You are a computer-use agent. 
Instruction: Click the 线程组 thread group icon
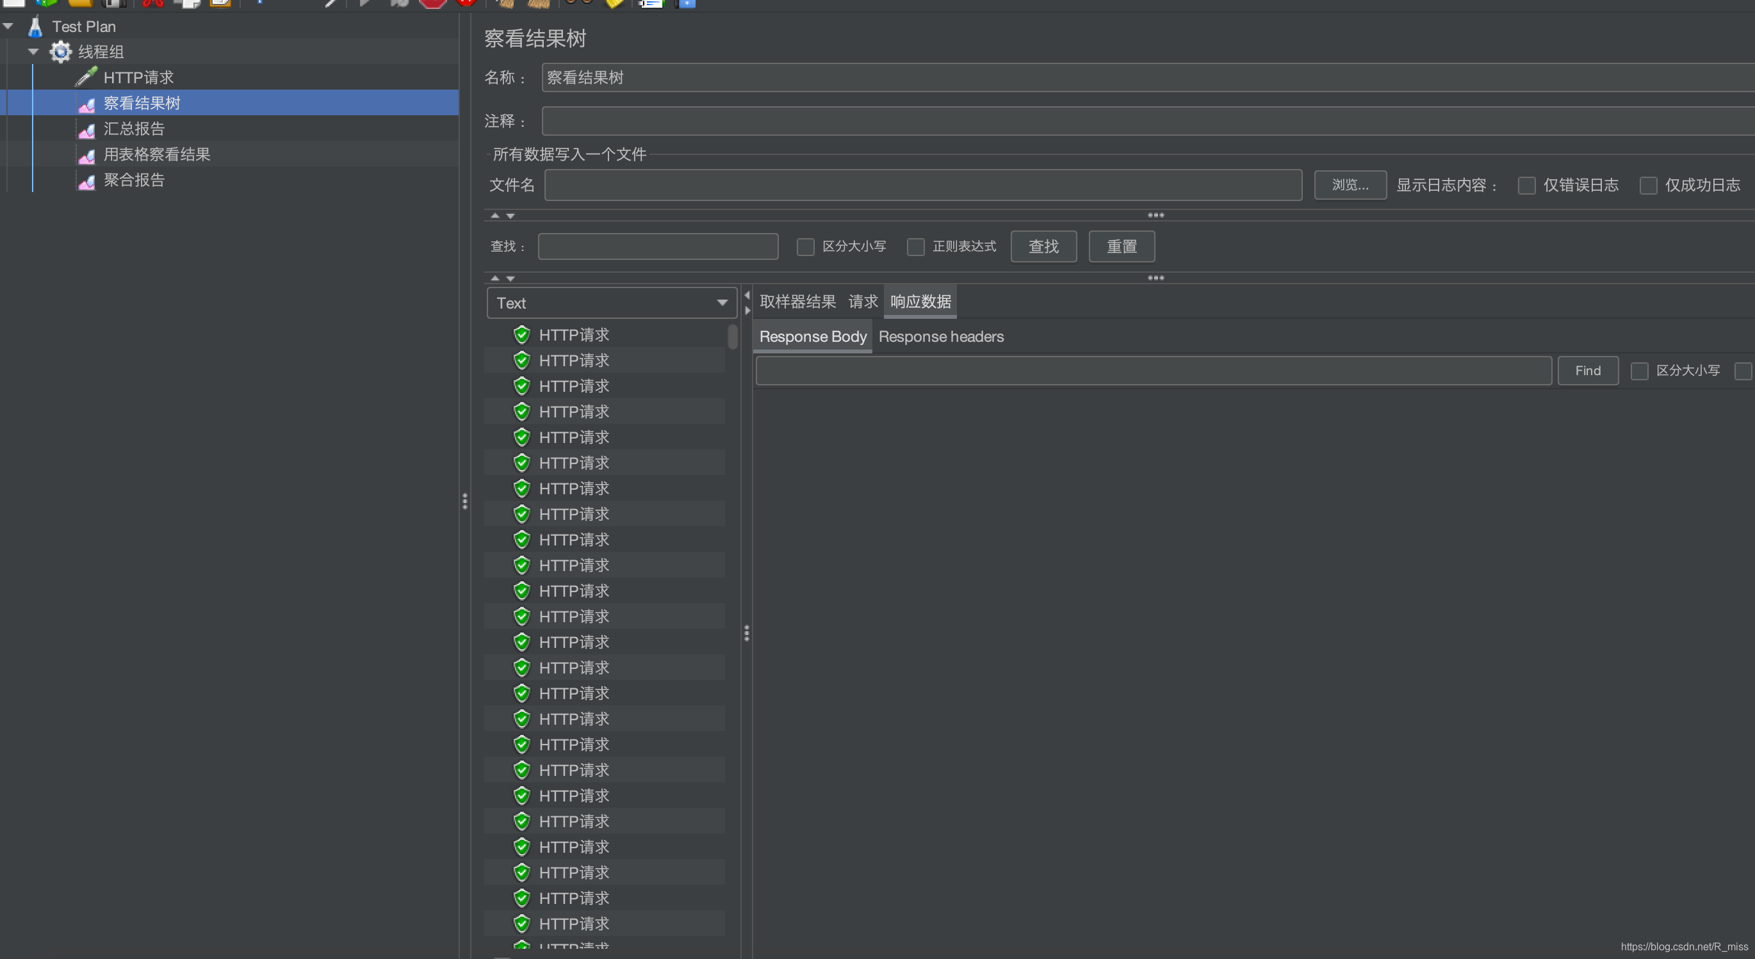[x=61, y=51]
